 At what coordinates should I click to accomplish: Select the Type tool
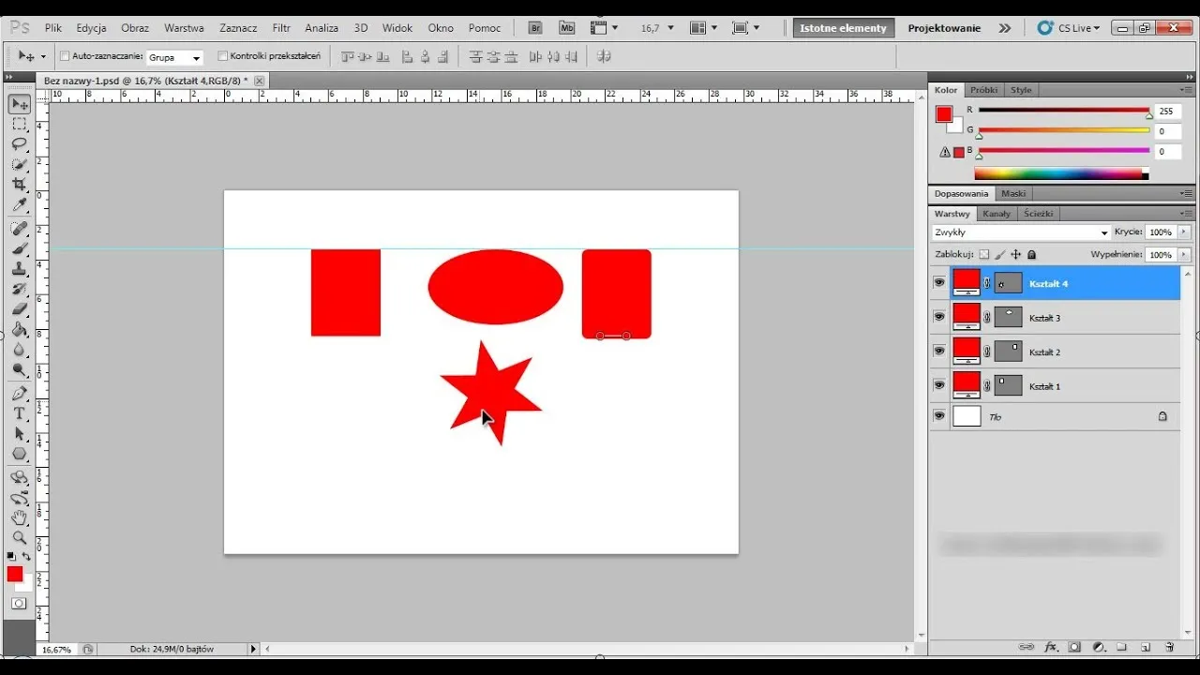pyautogui.click(x=19, y=413)
